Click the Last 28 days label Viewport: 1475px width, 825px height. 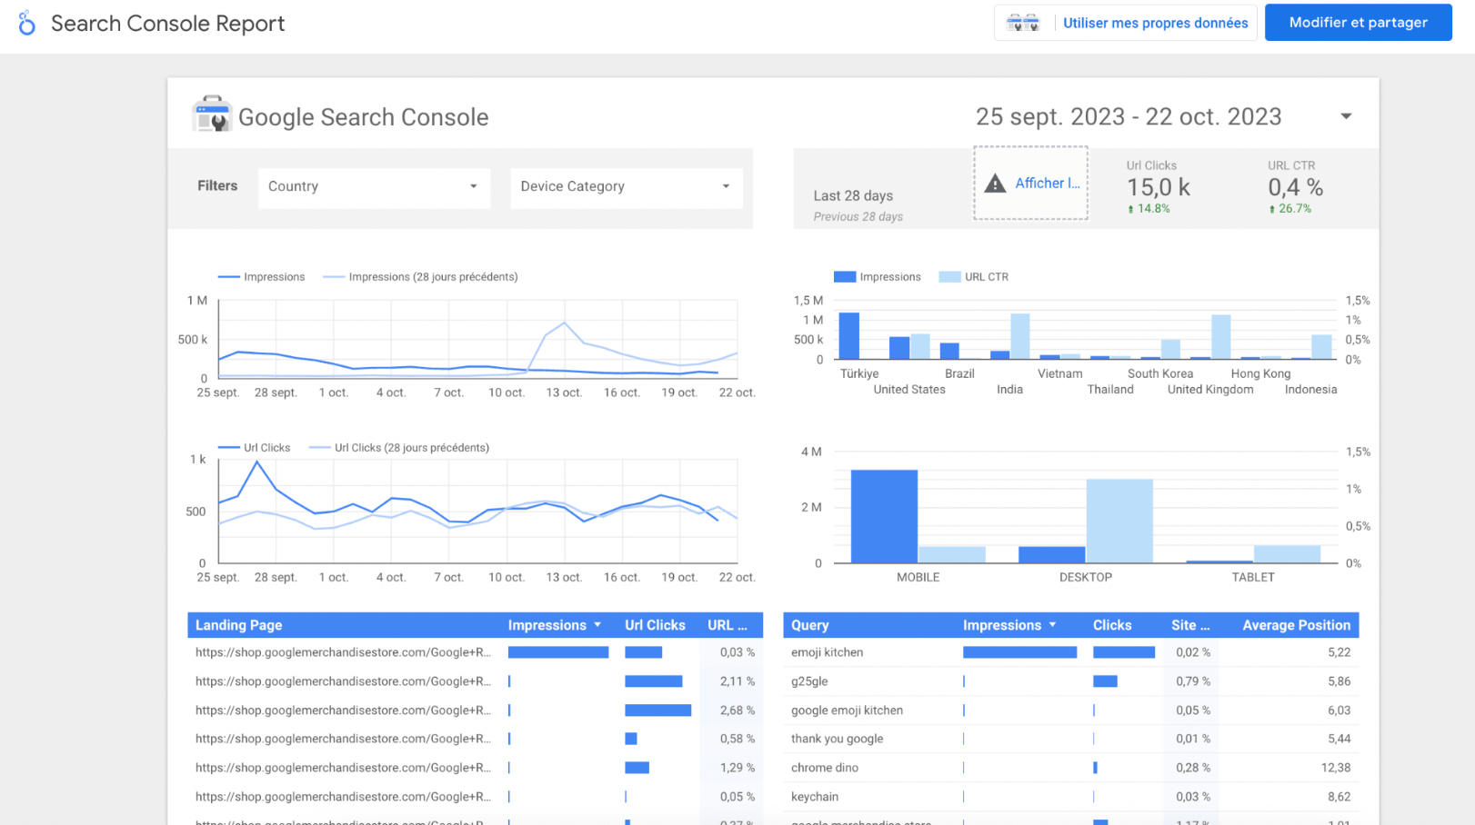853,196
